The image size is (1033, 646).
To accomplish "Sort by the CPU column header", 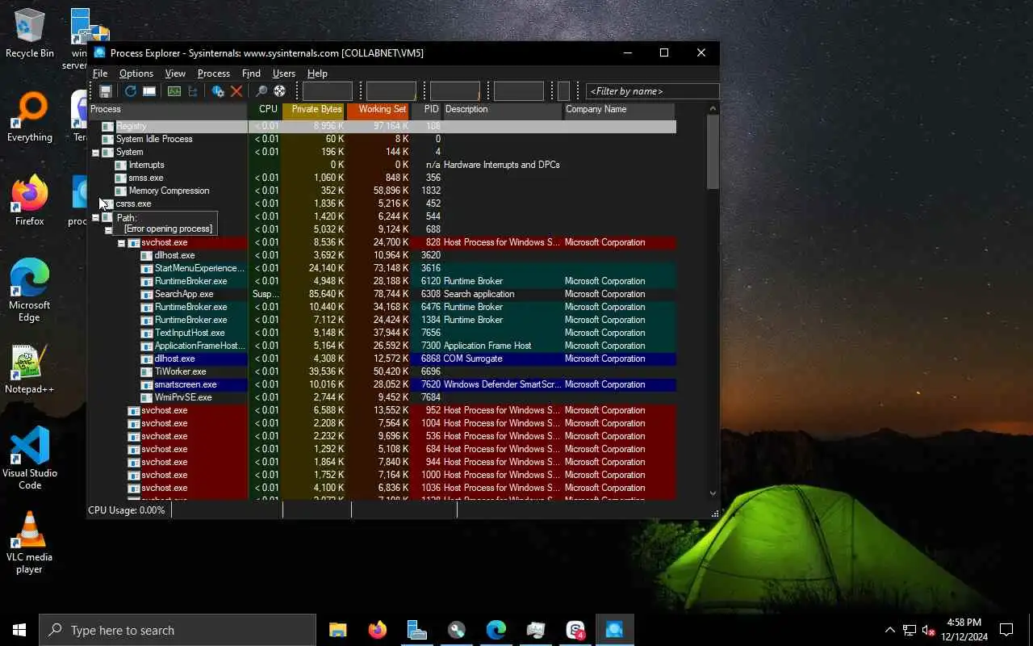I will [x=265, y=110].
